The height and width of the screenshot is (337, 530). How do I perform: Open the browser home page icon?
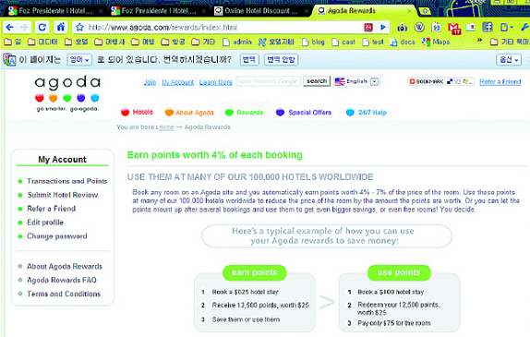point(61,27)
